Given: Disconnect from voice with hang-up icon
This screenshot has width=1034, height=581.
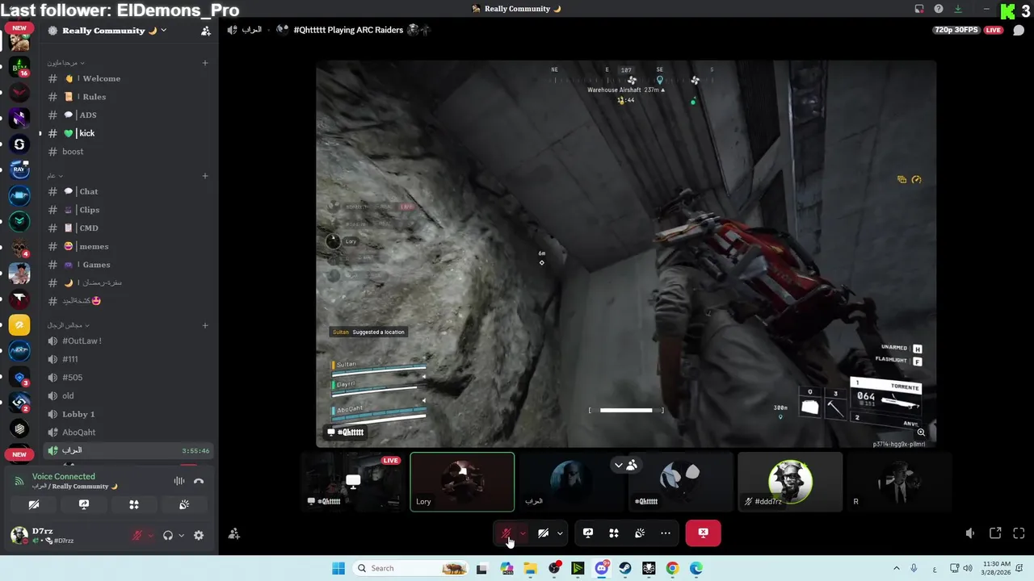Looking at the screenshot, I should coord(199,481).
